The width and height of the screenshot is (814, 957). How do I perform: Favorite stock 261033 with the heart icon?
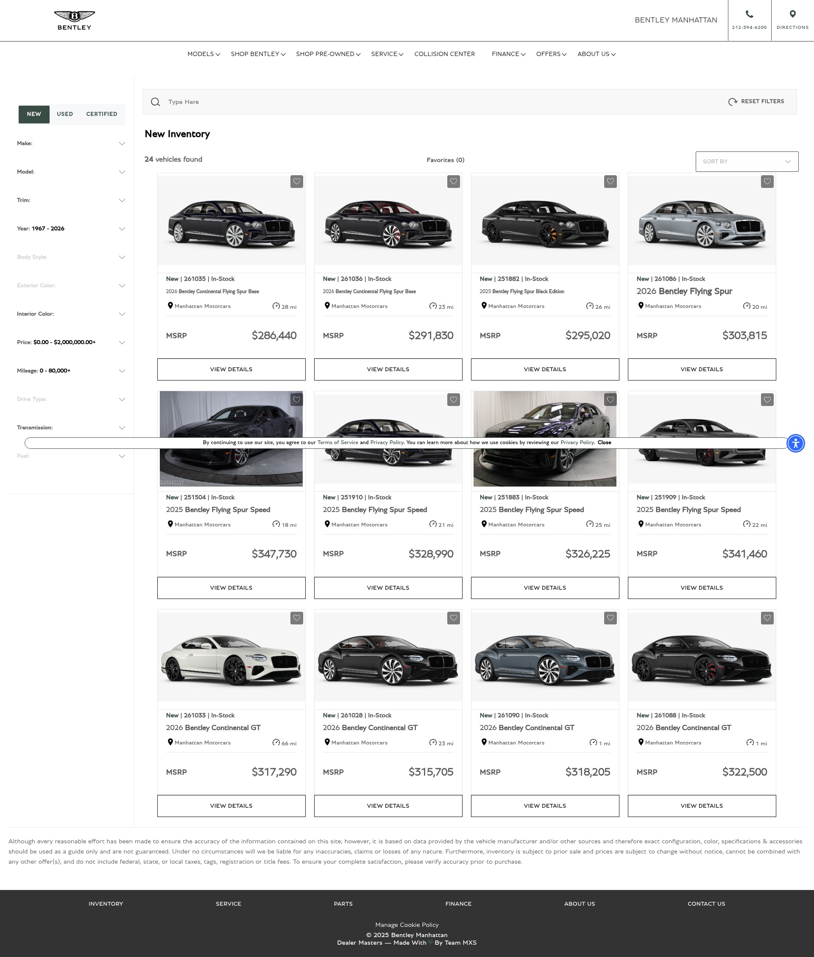tap(297, 618)
